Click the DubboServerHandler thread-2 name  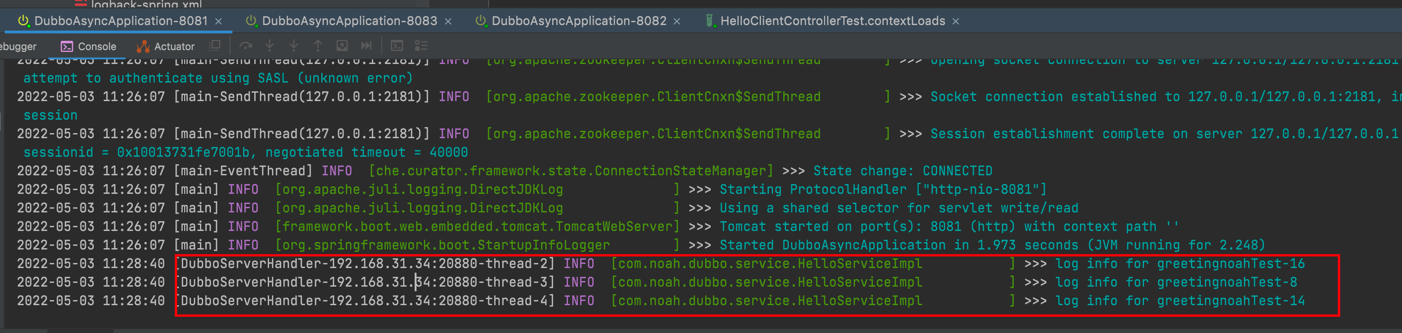[x=364, y=264]
